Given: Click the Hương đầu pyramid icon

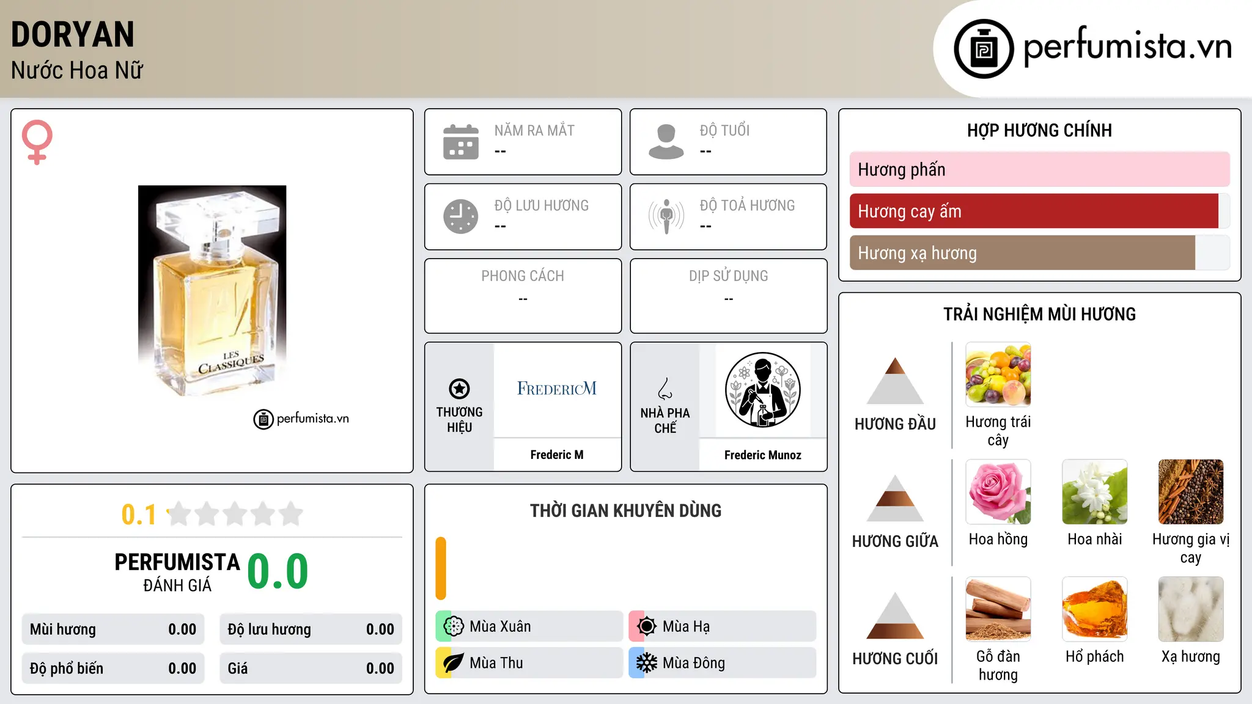Looking at the screenshot, I should click(x=895, y=381).
